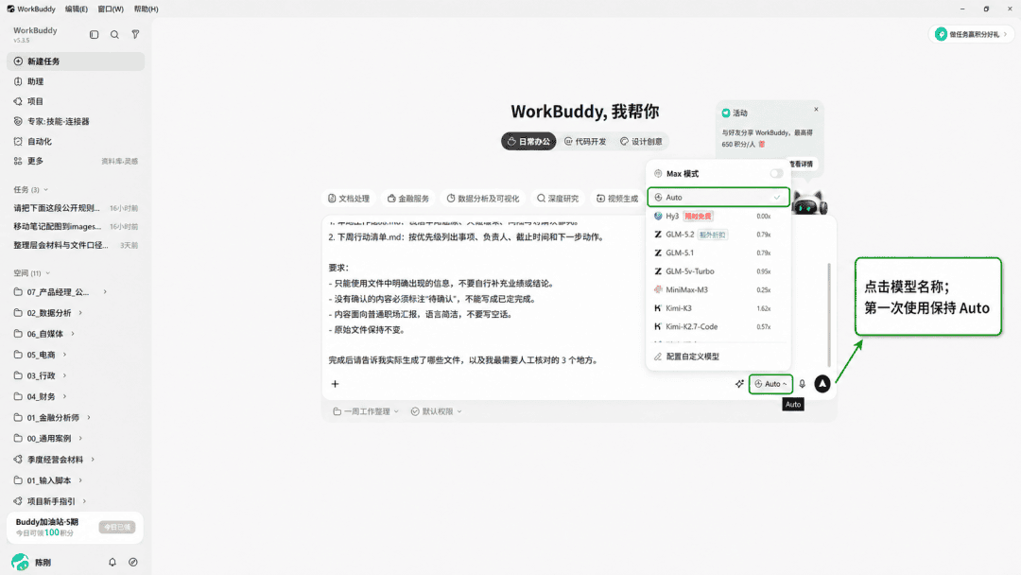The height and width of the screenshot is (575, 1021).
Task: Toggle the sidebar panel icon
Action: click(x=94, y=34)
